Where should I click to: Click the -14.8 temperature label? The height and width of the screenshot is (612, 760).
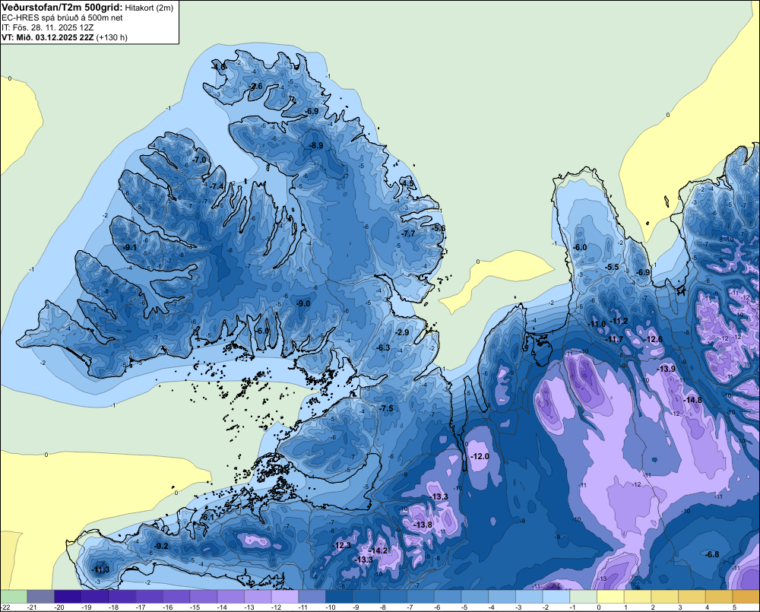tap(692, 400)
